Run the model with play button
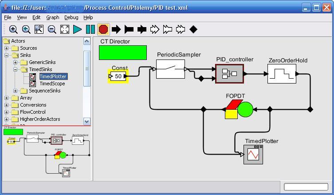Viewport: 334px width, 195px height. (78, 29)
